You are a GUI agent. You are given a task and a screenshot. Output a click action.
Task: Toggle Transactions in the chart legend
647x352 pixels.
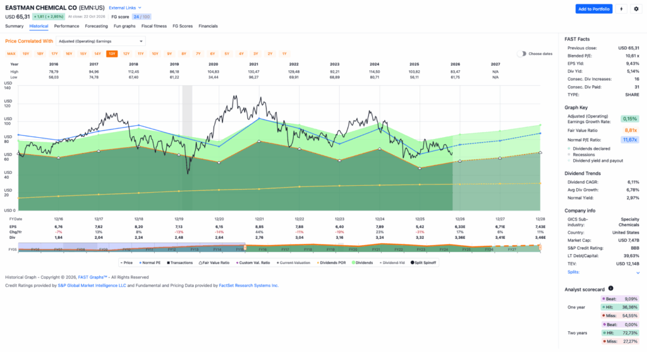pyautogui.click(x=180, y=262)
